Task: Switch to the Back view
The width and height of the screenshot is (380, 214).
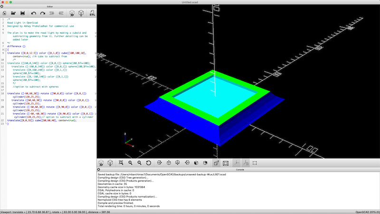Action: click(205, 163)
